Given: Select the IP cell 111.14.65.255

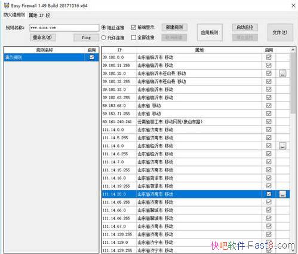Looking at the screenshot, I should (x=119, y=202).
